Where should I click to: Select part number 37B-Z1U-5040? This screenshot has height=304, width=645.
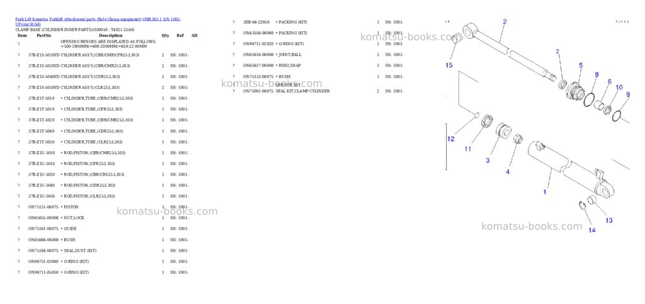tap(41, 185)
